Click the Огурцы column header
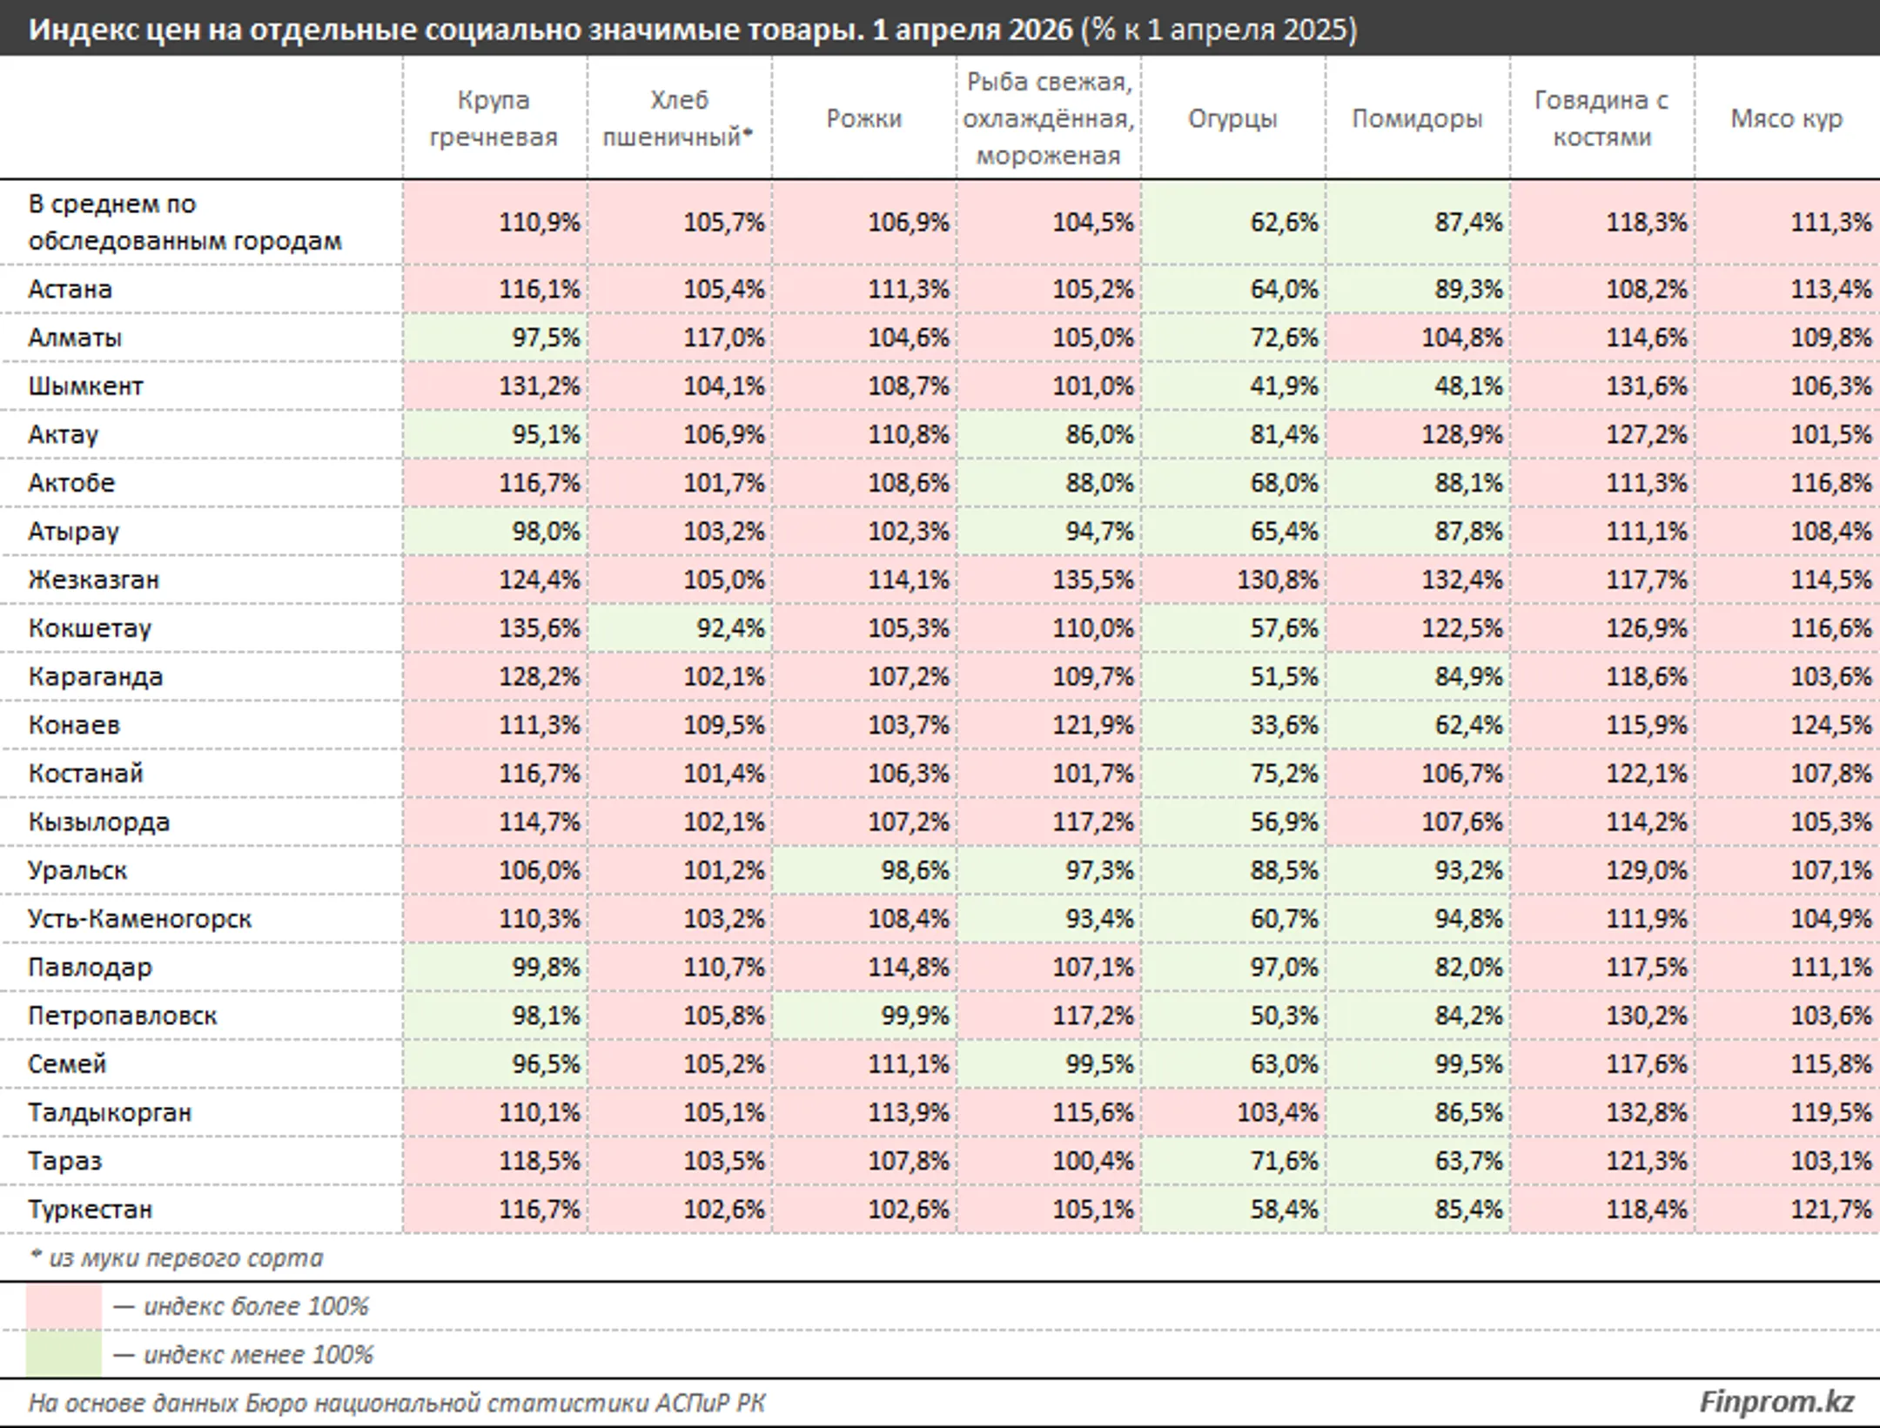Image resolution: width=1880 pixels, height=1428 pixels. (1232, 118)
